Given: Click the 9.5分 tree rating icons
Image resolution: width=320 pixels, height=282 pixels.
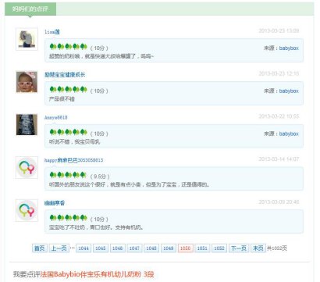Looking at the screenshot, I should [x=68, y=175].
